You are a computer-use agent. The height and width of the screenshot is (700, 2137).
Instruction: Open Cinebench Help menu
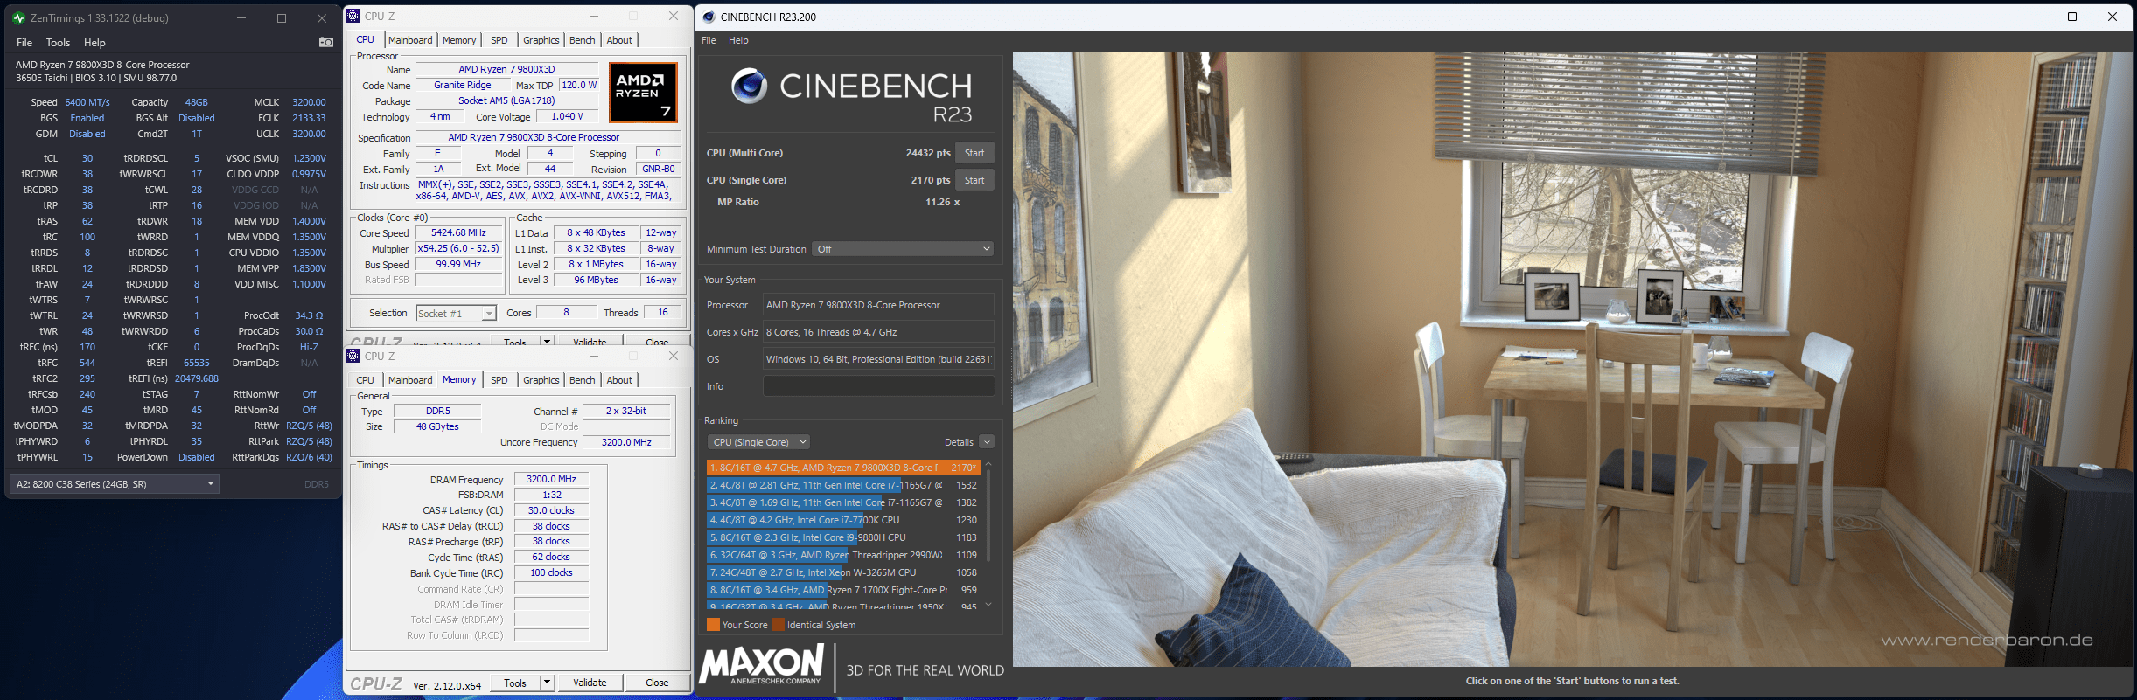click(x=738, y=40)
